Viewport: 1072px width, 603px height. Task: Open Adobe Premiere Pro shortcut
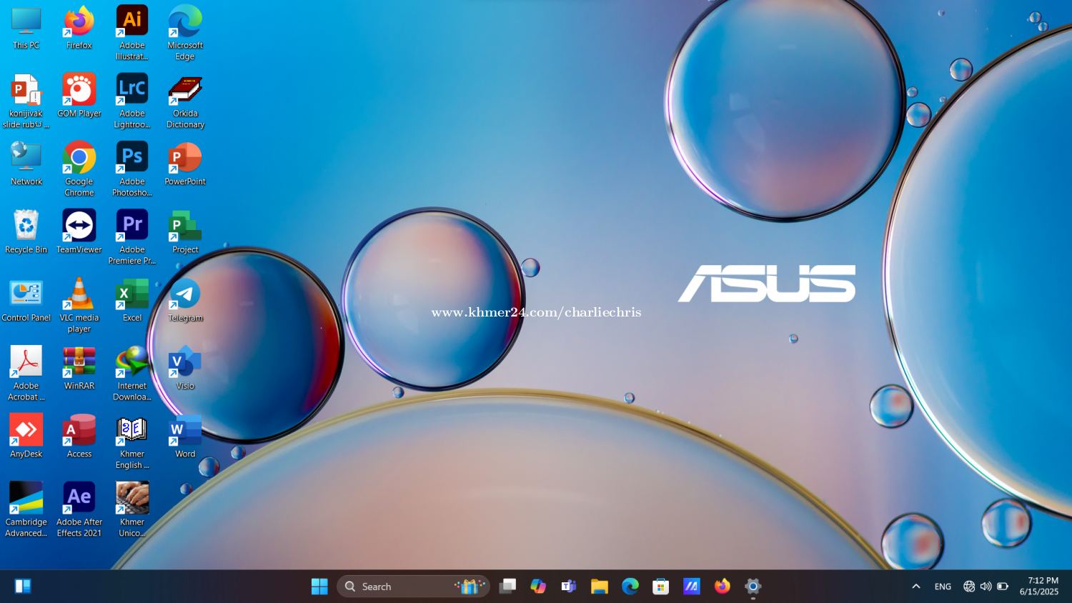[x=132, y=237]
